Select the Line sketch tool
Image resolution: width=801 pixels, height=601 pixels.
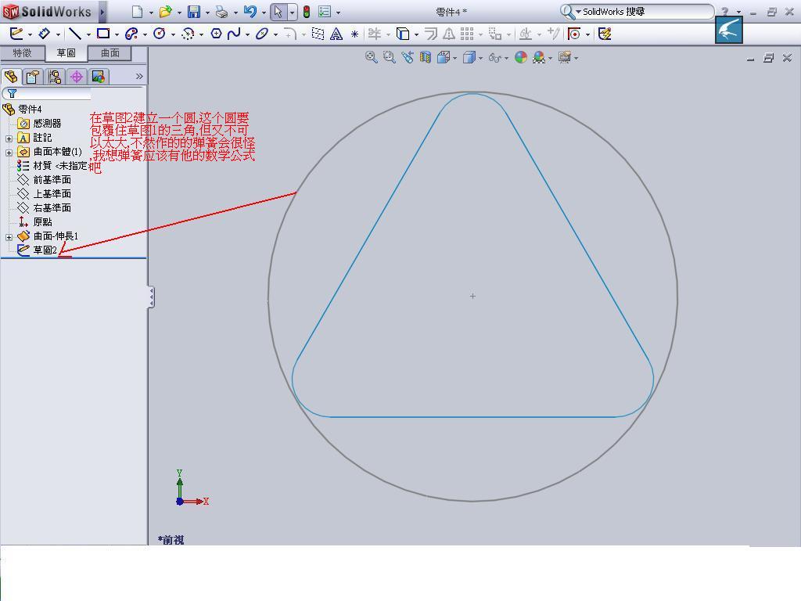pos(75,34)
